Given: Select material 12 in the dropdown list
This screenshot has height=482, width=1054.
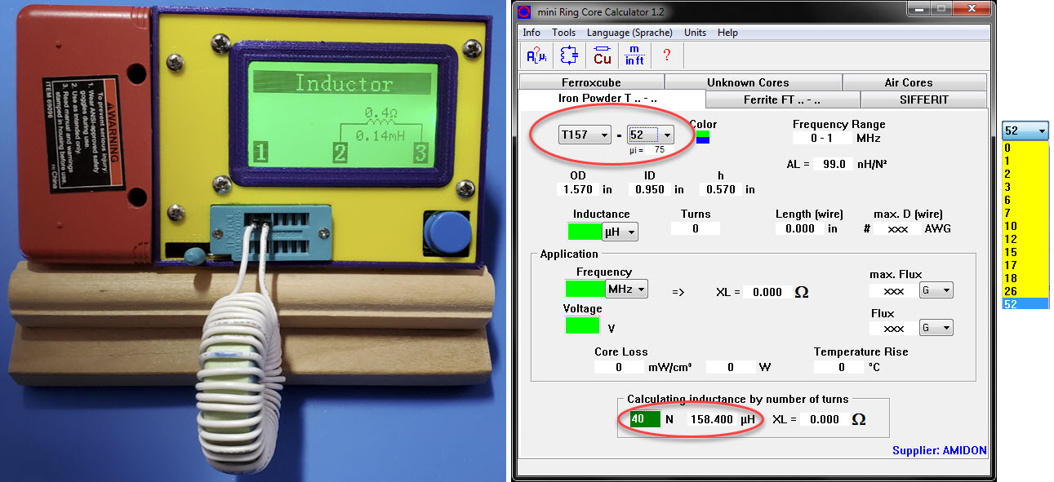Looking at the screenshot, I should click(1025, 239).
